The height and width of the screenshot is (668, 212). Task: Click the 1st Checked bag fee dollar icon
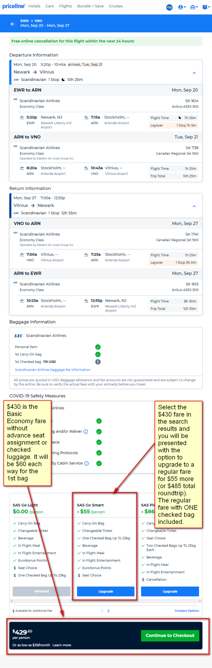point(98,362)
